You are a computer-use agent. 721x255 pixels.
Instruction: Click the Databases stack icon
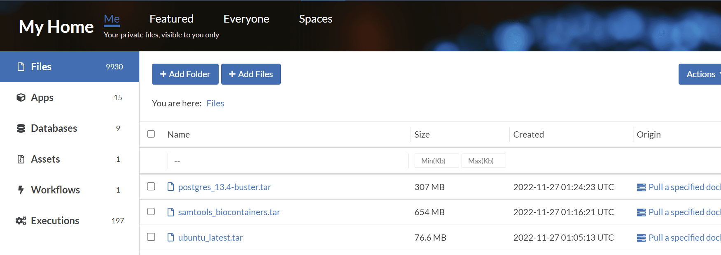[x=21, y=129]
